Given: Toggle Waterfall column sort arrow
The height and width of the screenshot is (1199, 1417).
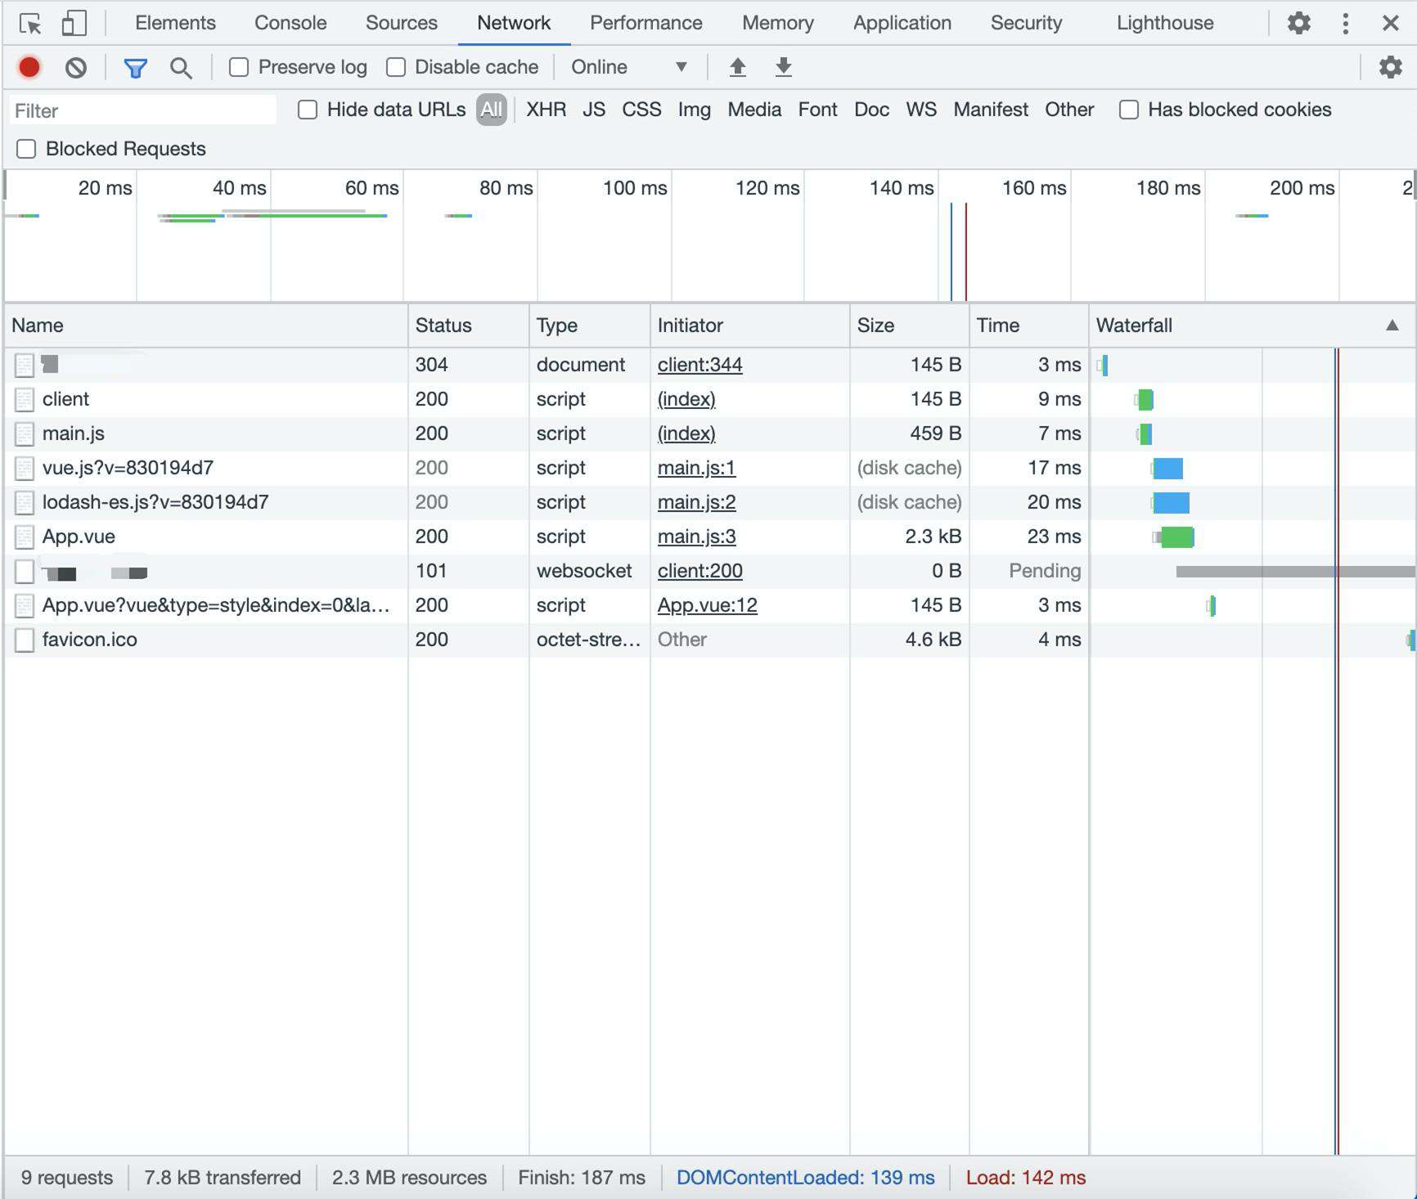Looking at the screenshot, I should coord(1392,326).
